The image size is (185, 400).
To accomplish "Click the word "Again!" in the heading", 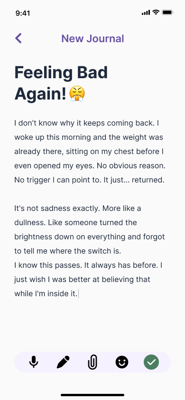I will tap(41, 94).
